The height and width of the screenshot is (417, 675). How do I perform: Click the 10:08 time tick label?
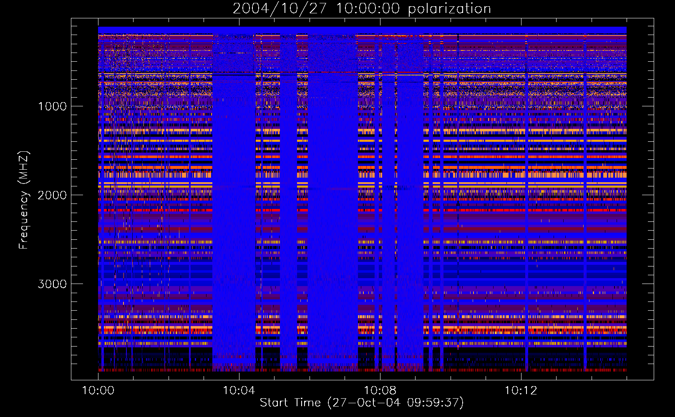[380, 391]
